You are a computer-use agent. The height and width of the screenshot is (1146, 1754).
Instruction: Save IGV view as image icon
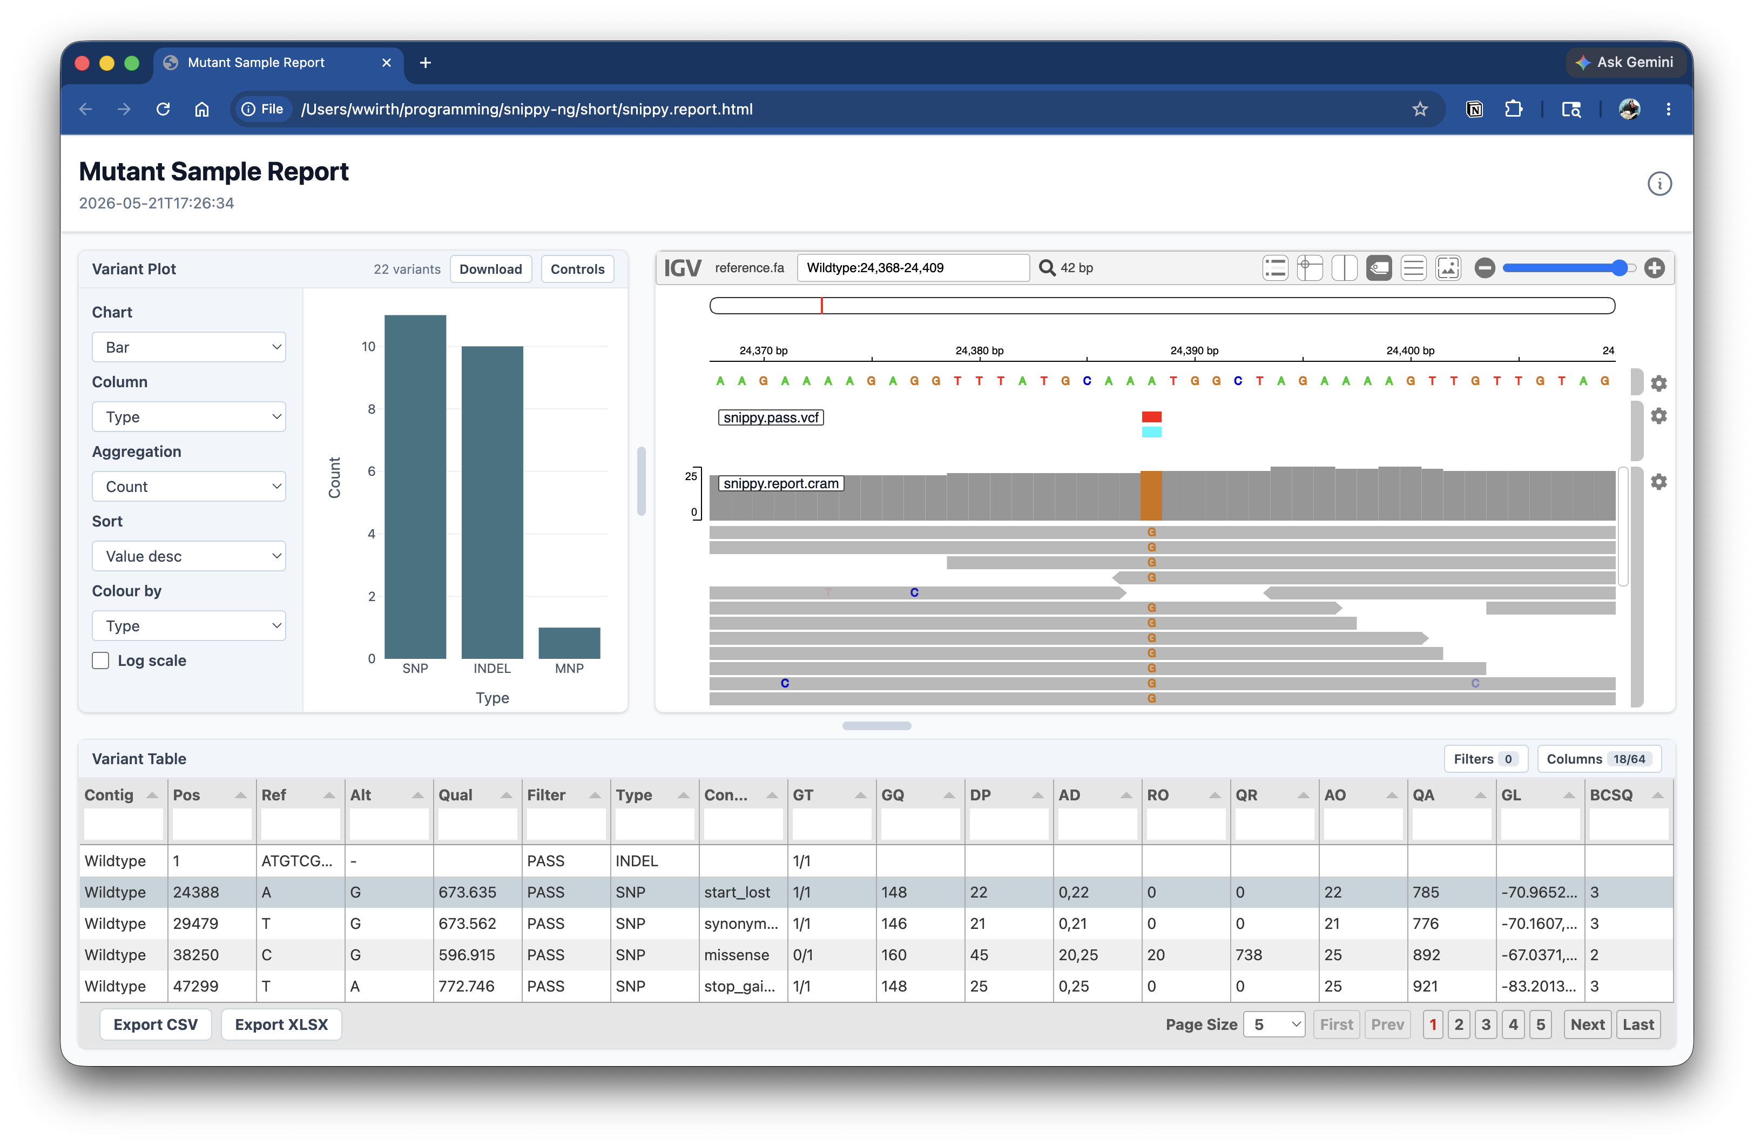click(x=1448, y=268)
